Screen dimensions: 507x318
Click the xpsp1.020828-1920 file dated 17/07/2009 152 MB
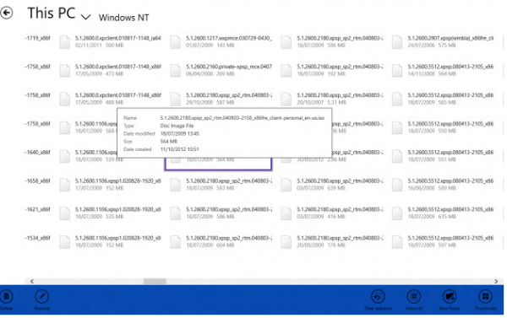[110, 185]
